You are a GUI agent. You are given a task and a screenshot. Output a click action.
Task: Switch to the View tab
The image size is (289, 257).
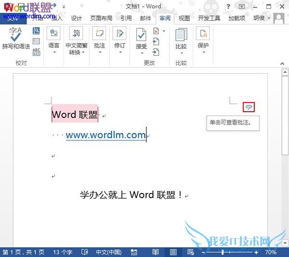184,18
